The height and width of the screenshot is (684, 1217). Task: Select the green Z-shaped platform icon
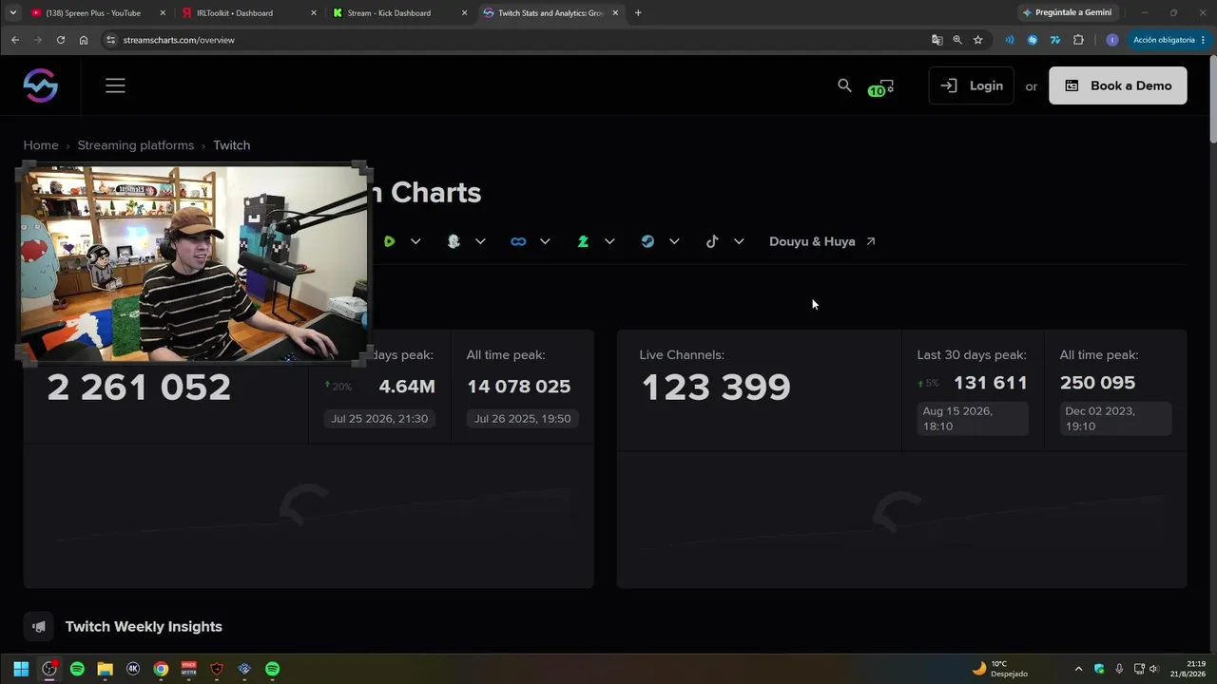click(583, 241)
